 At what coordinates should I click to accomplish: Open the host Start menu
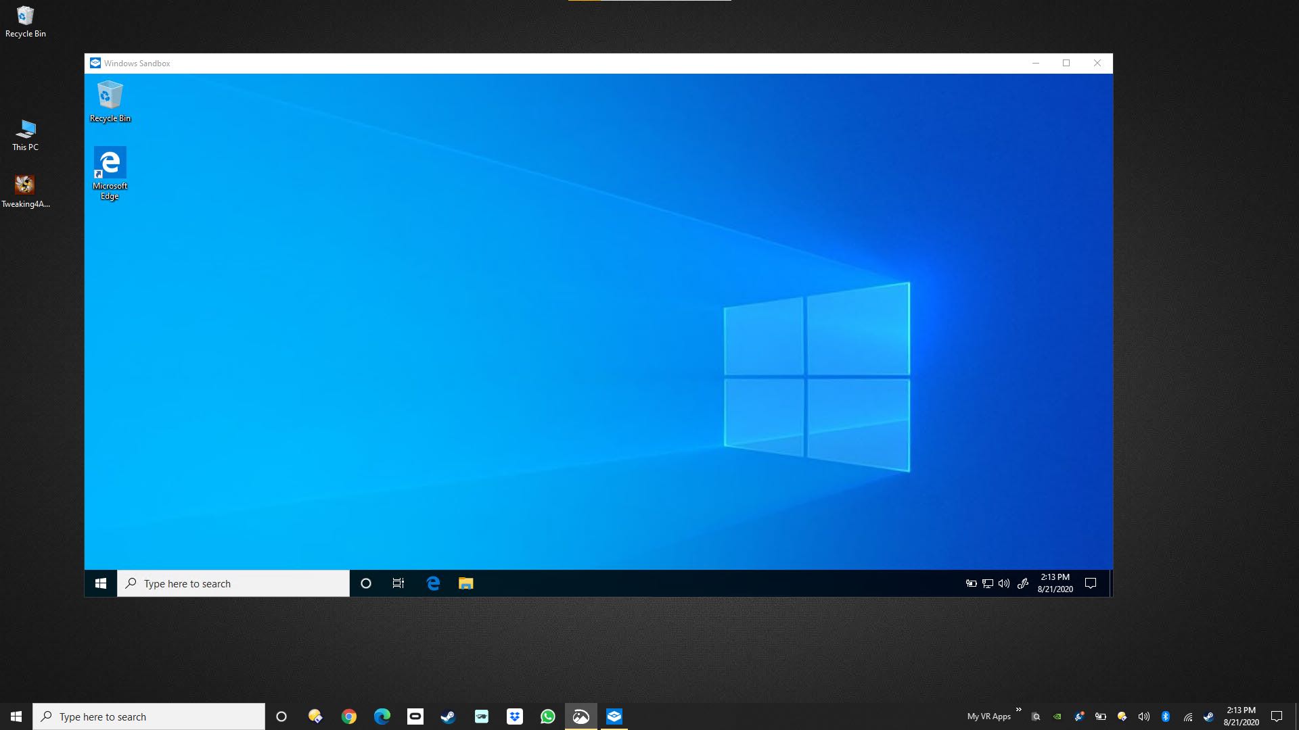[16, 716]
